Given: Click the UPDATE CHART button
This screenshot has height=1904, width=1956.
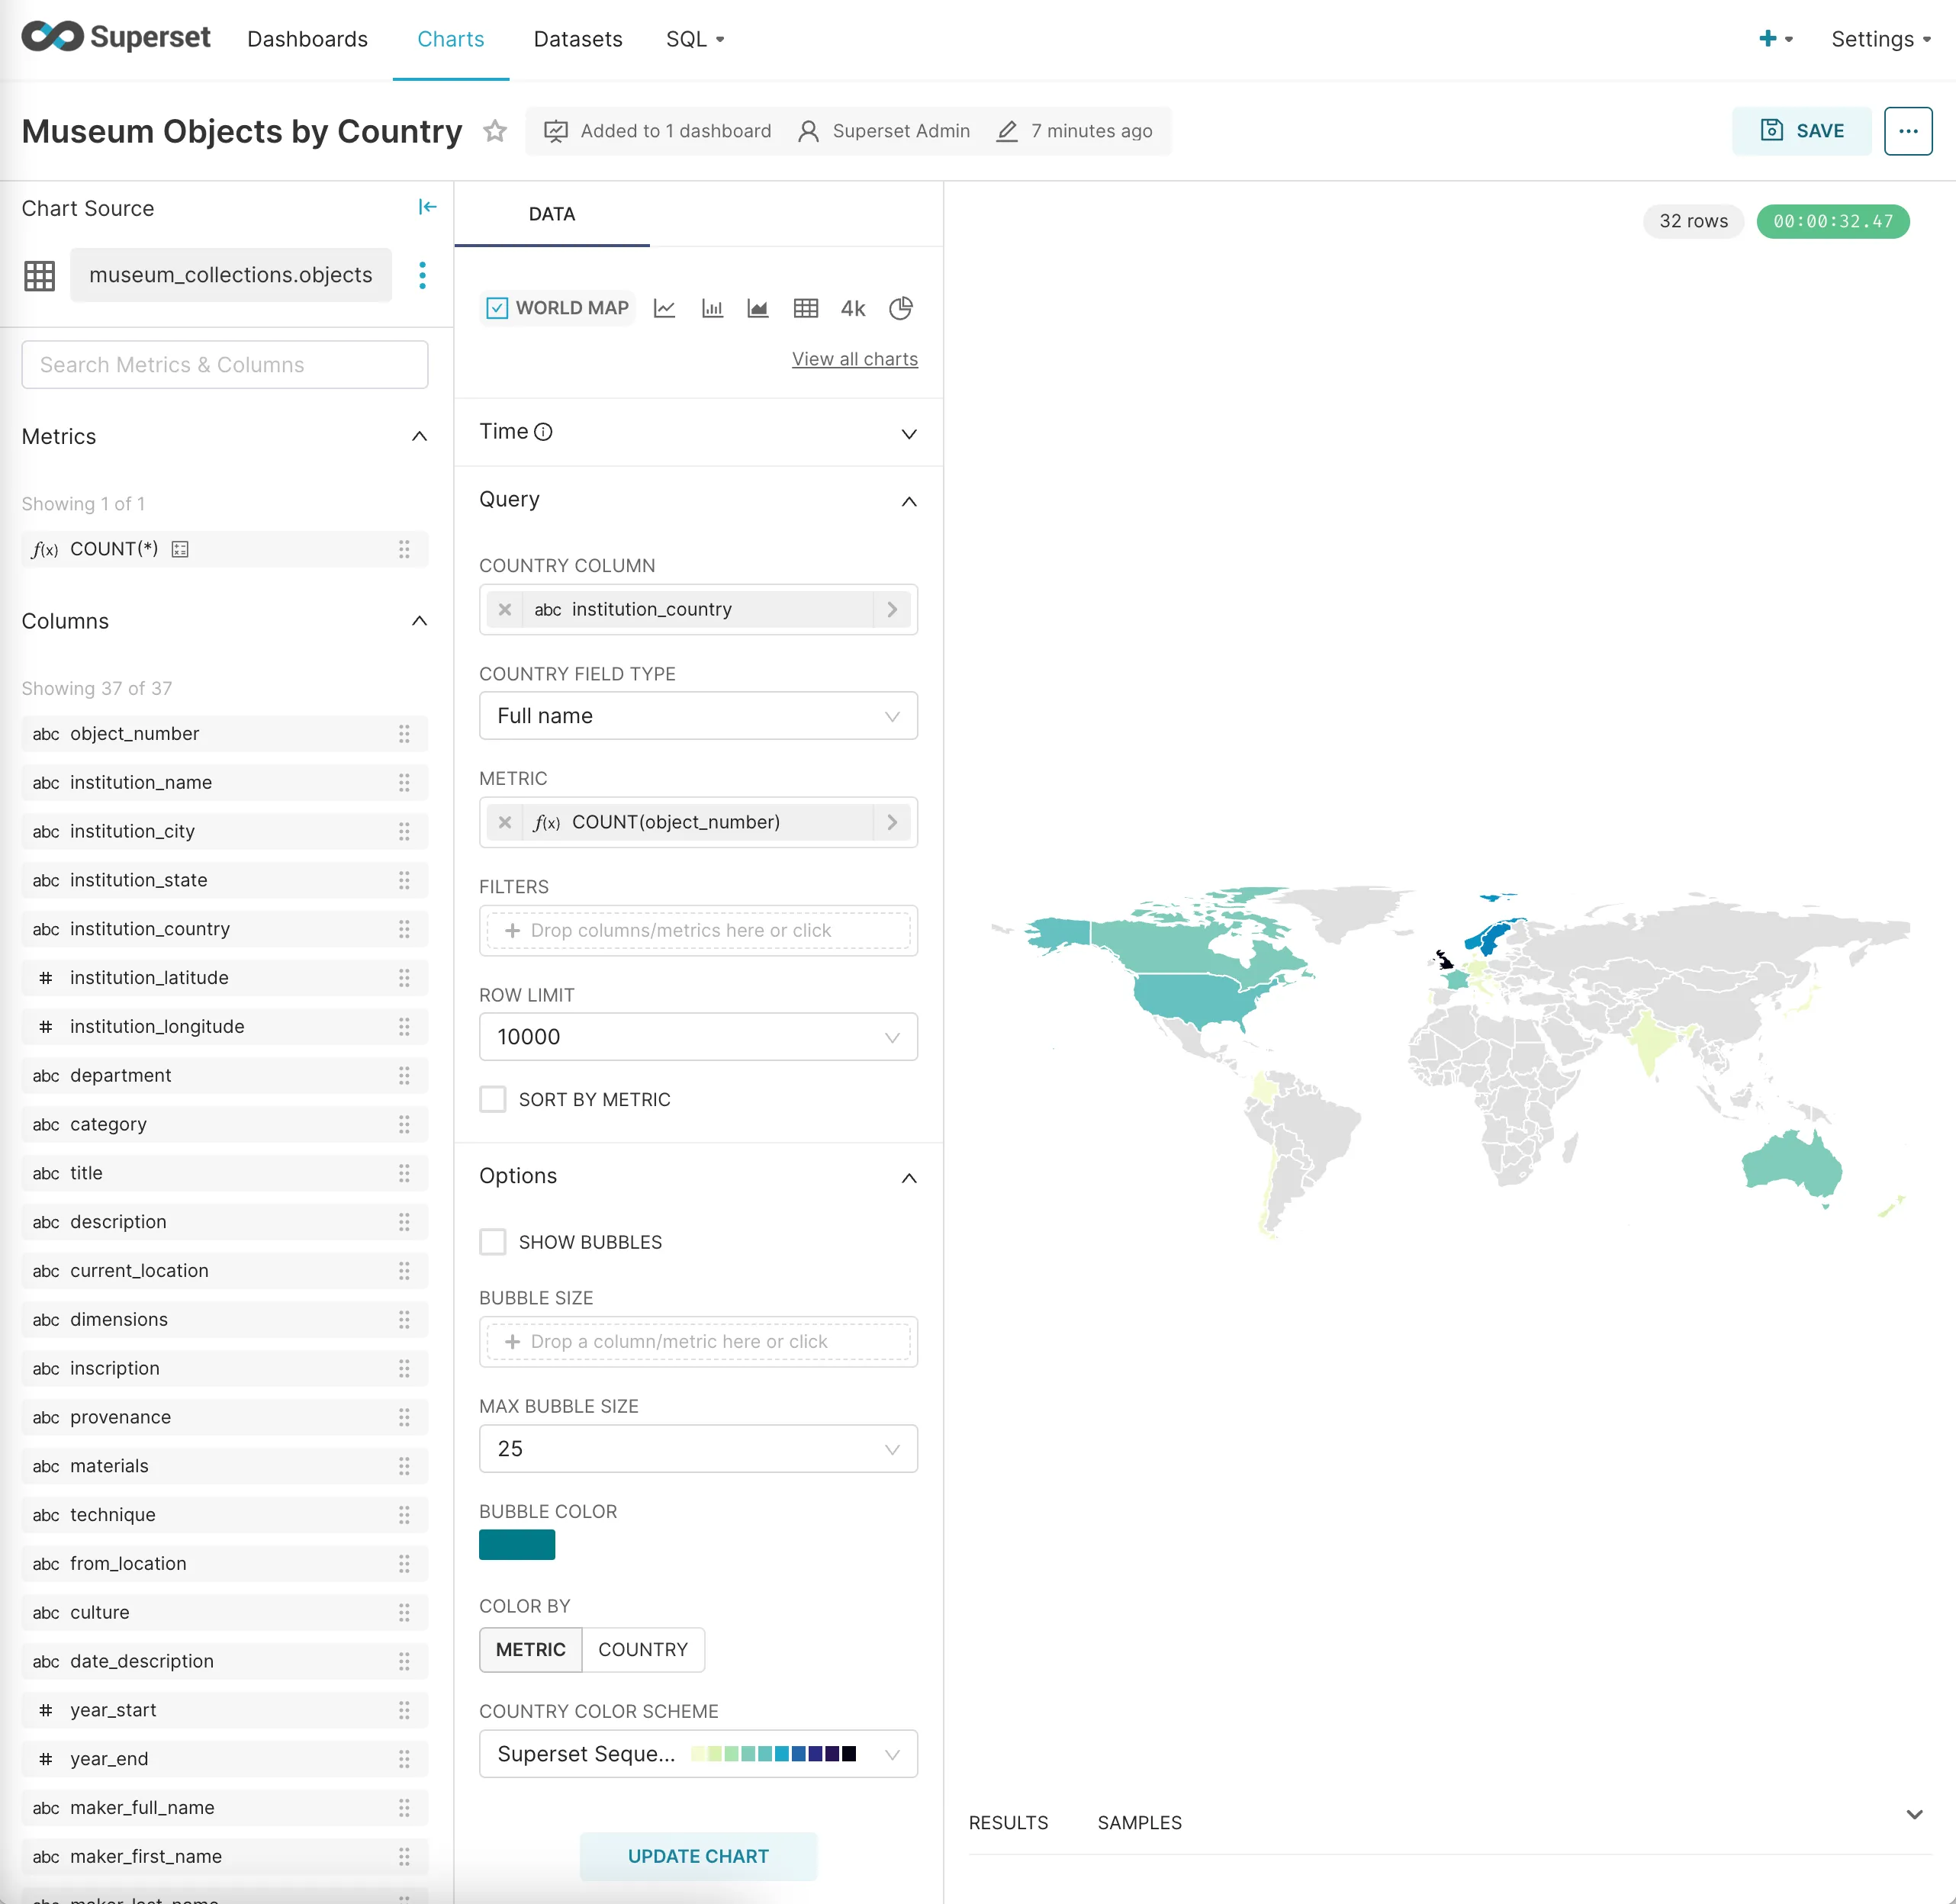Looking at the screenshot, I should 698,1856.
